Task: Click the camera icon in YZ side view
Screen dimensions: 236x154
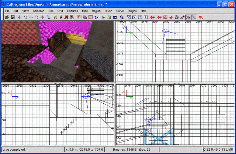Action: point(86,96)
